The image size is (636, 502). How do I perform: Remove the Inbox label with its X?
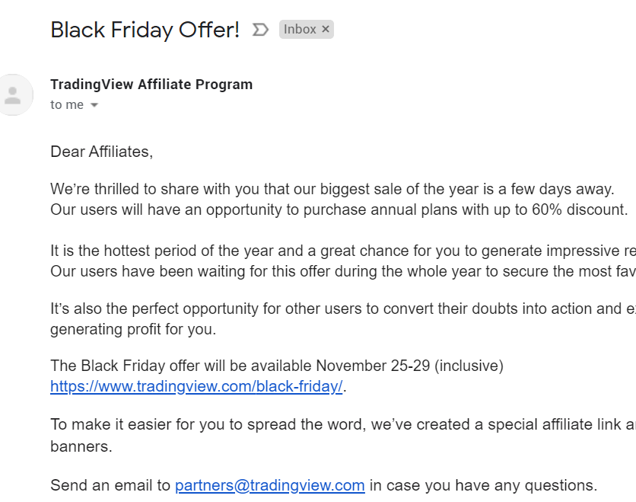coord(326,30)
